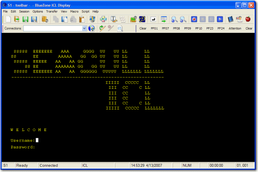Open the font and color palette icon
Image resolution: width=258 pixels, height=172 pixels.
tap(114, 19)
